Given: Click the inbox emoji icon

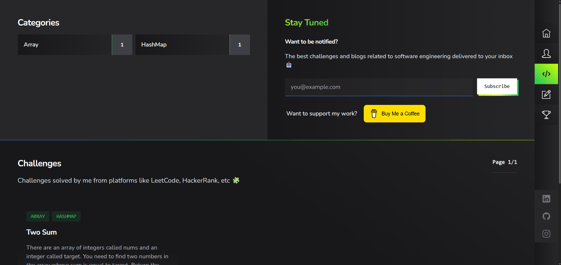Looking at the screenshot, I should pos(289,65).
